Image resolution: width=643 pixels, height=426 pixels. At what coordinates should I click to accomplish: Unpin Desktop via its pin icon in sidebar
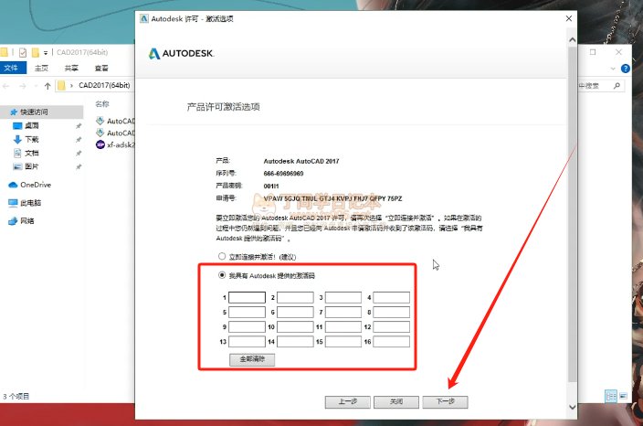tap(79, 126)
